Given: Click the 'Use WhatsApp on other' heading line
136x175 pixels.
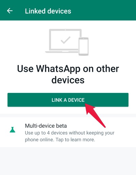Looking at the screenshot, I should pyautogui.click(x=68, y=69).
